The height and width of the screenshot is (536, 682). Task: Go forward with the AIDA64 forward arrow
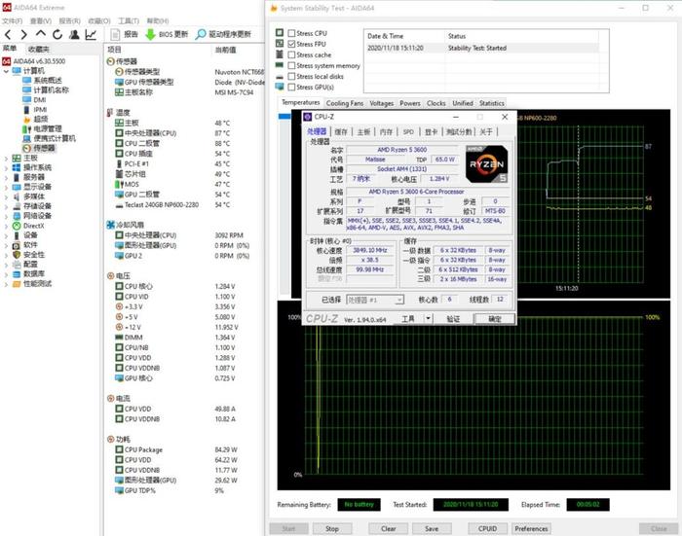point(24,34)
